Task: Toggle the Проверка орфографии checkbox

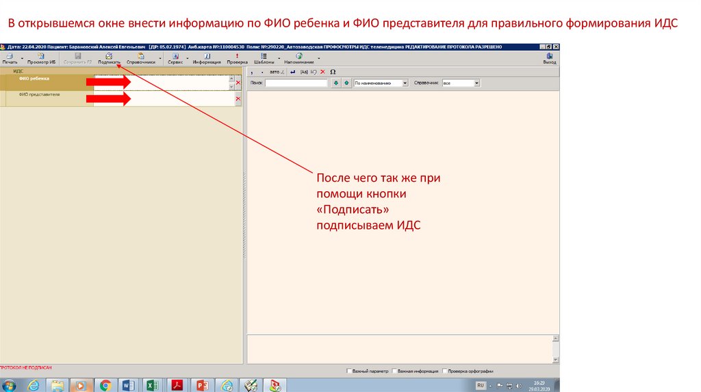Action: coord(444,371)
